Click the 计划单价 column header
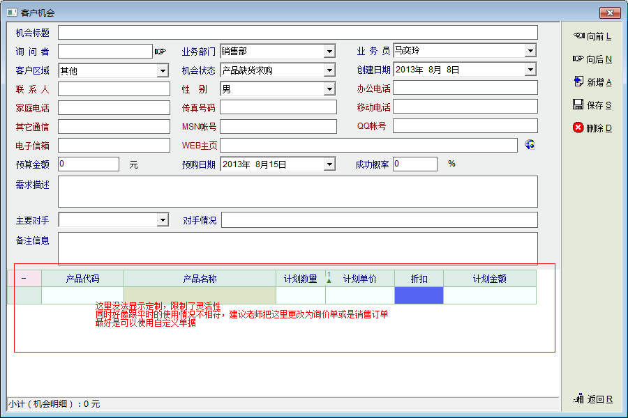Image resolution: width=628 pixels, height=418 pixels. coord(359,279)
